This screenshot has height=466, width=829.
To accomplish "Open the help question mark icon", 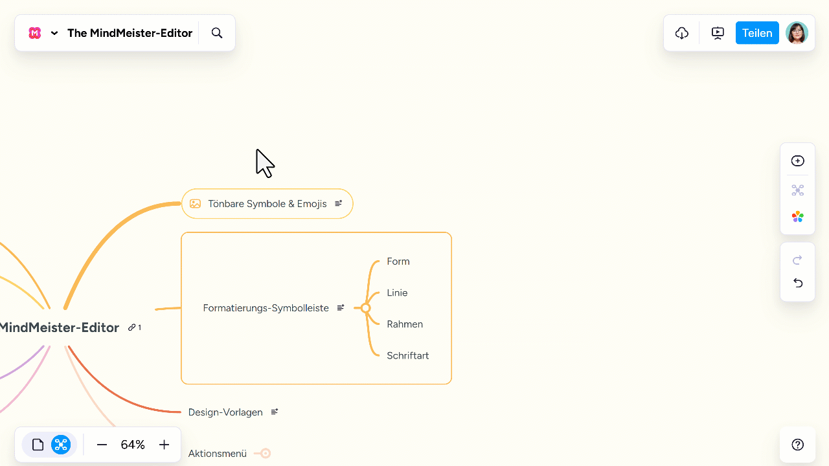I will coord(798,445).
